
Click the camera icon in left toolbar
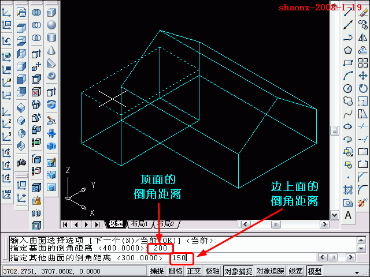pyautogui.click(x=21, y=162)
